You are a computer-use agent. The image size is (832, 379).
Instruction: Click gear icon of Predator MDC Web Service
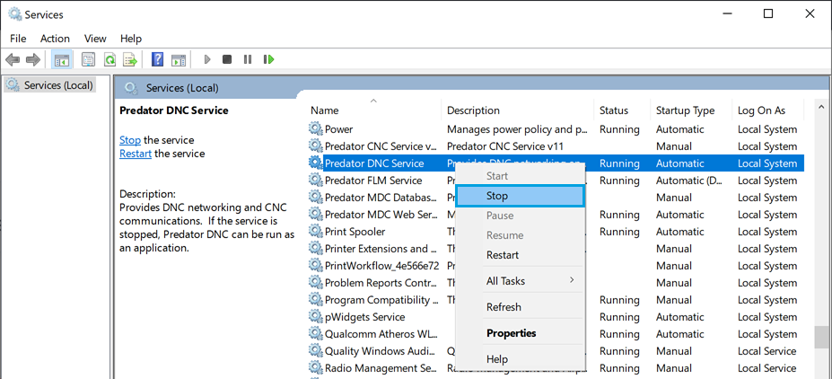pos(316,215)
